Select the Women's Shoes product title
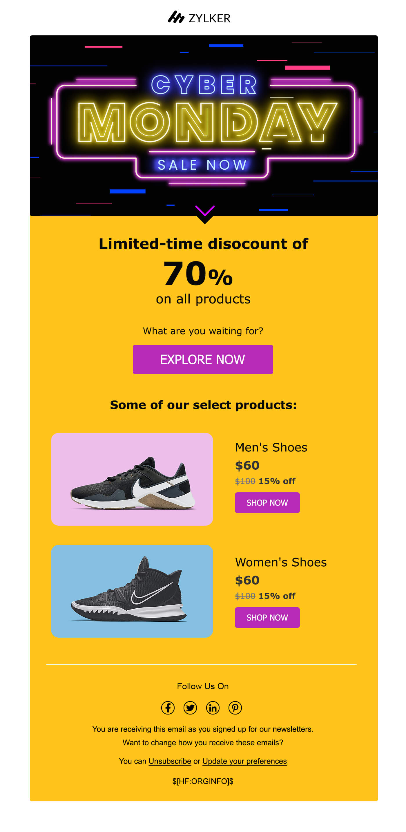Screen dimensions: 406x832 280,562
